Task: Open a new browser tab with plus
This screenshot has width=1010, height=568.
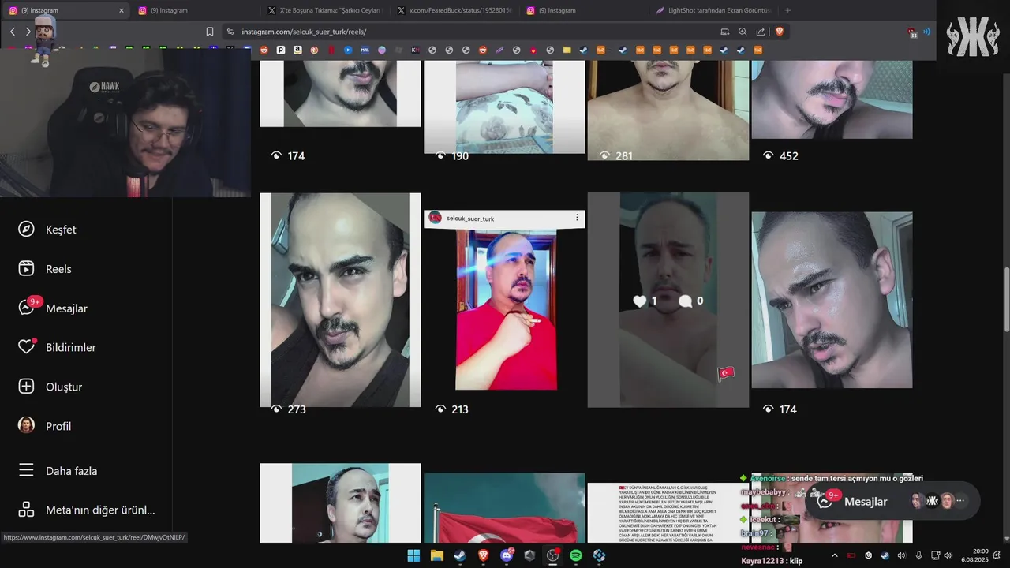Action: point(788,10)
